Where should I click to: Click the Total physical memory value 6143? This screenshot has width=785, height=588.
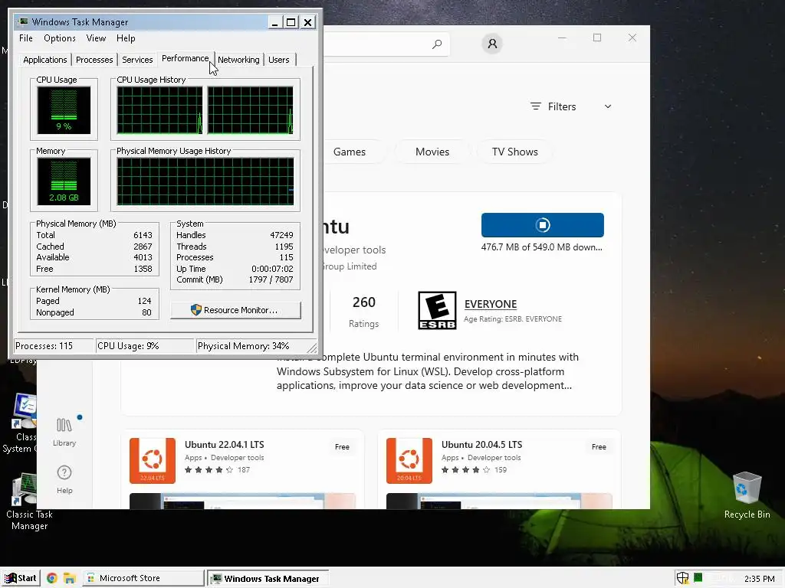pyautogui.click(x=143, y=235)
